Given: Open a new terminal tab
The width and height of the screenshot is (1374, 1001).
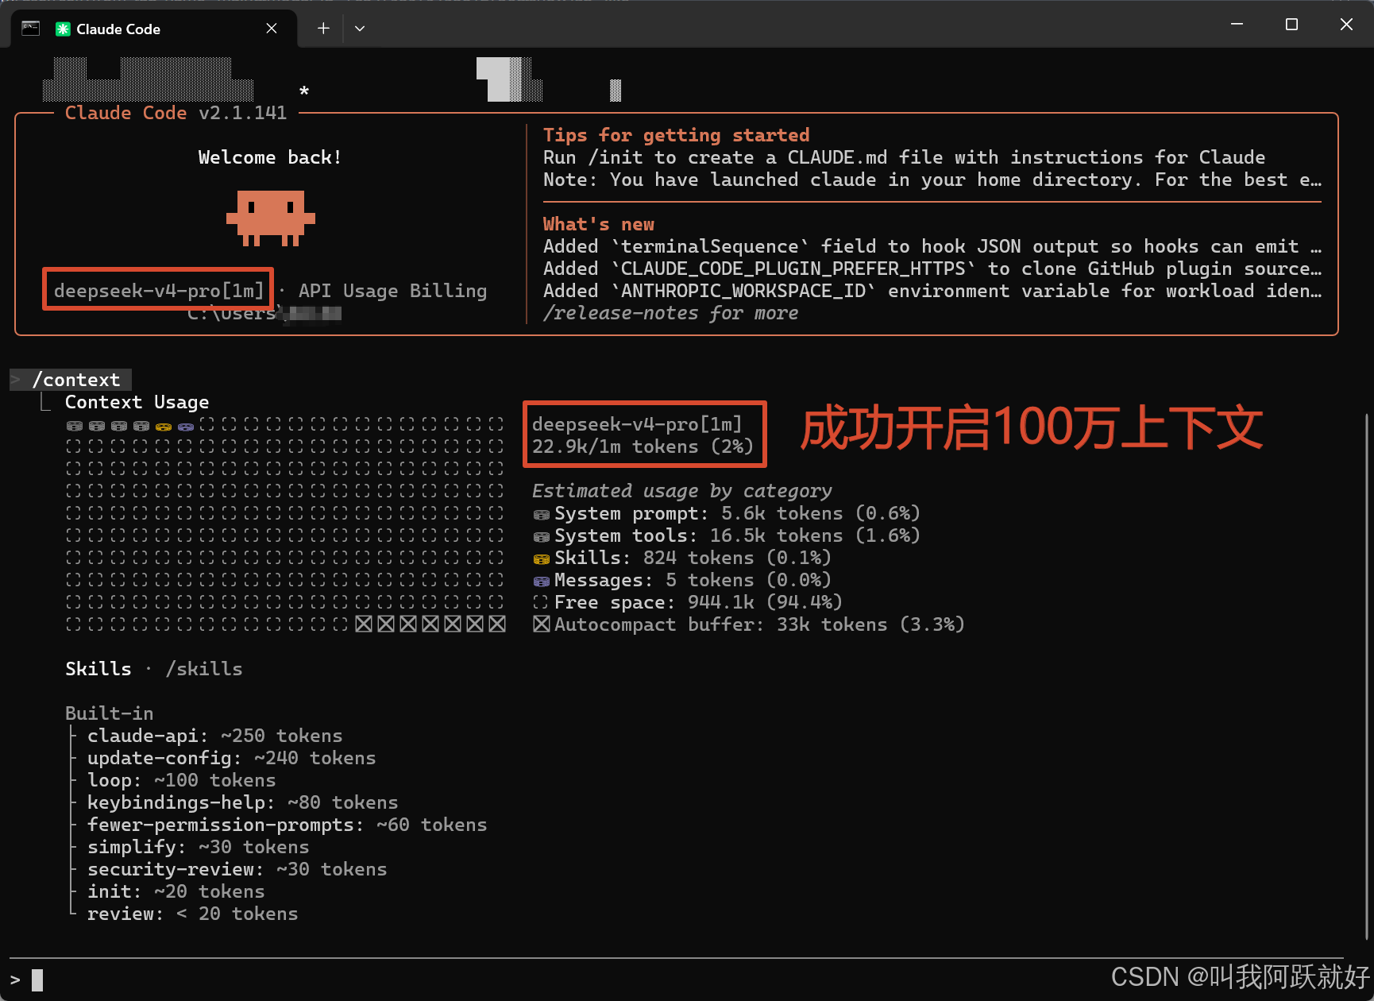Looking at the screenshot, I should click(x=323, y=29).
